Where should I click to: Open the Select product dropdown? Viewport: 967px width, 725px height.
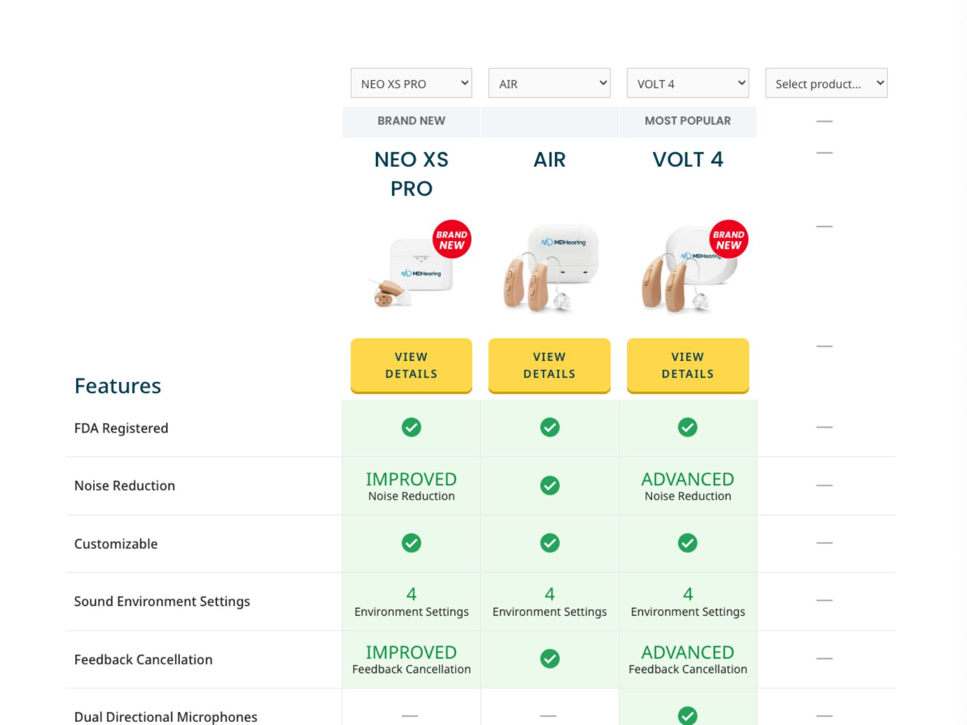(x=826, y=83)
